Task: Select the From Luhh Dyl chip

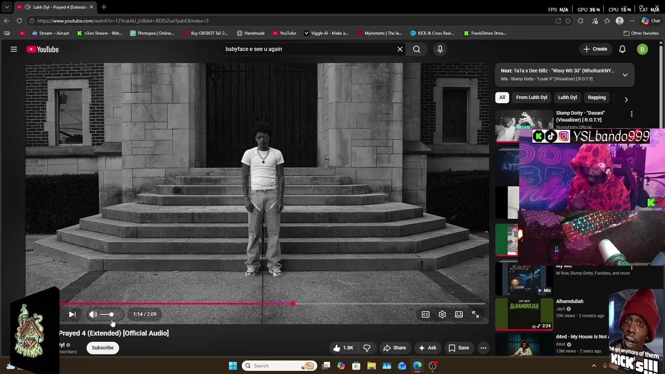Action: (531, 98)
